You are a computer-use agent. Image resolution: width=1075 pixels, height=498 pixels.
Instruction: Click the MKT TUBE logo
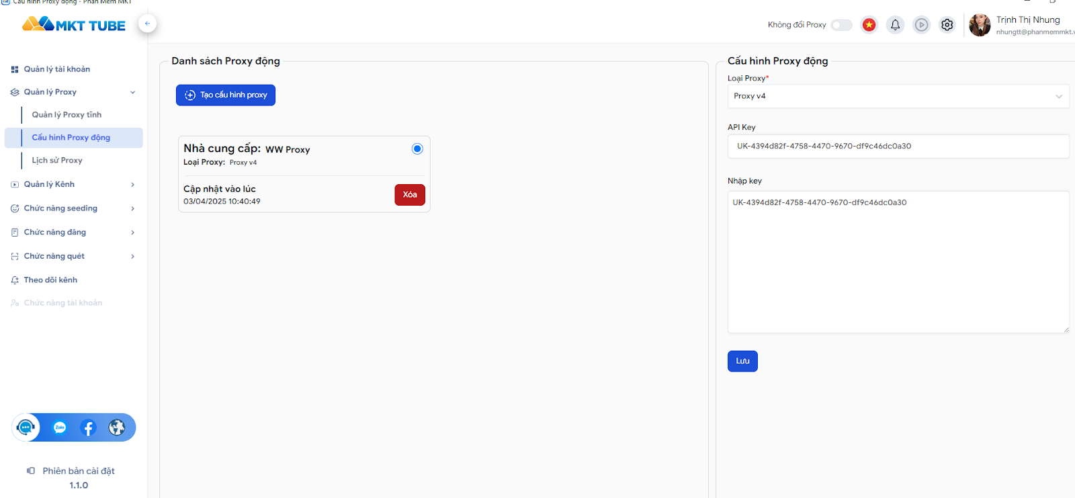tap(74, 25)
